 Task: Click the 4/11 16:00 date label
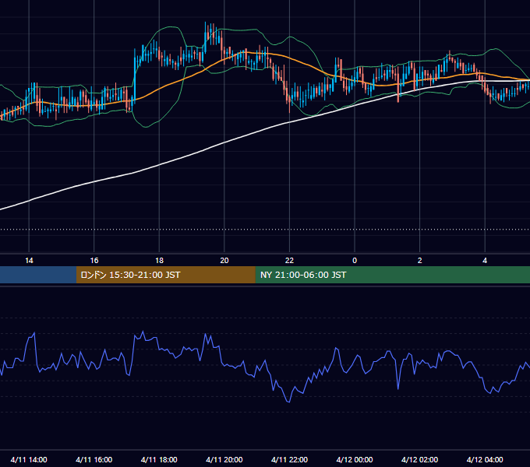click(94, 459)
